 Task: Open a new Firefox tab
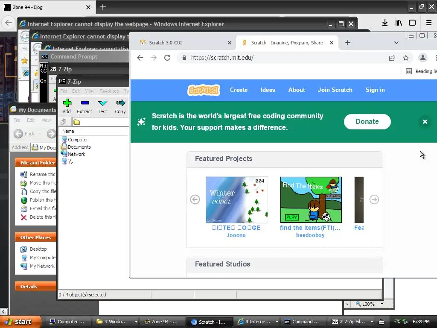(102, 7)
